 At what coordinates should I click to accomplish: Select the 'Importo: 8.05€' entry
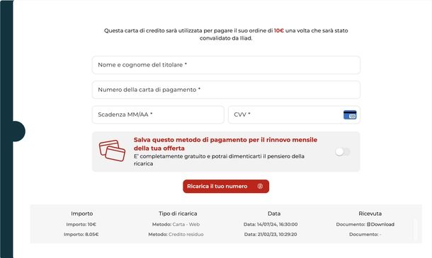tap(81, 235)
